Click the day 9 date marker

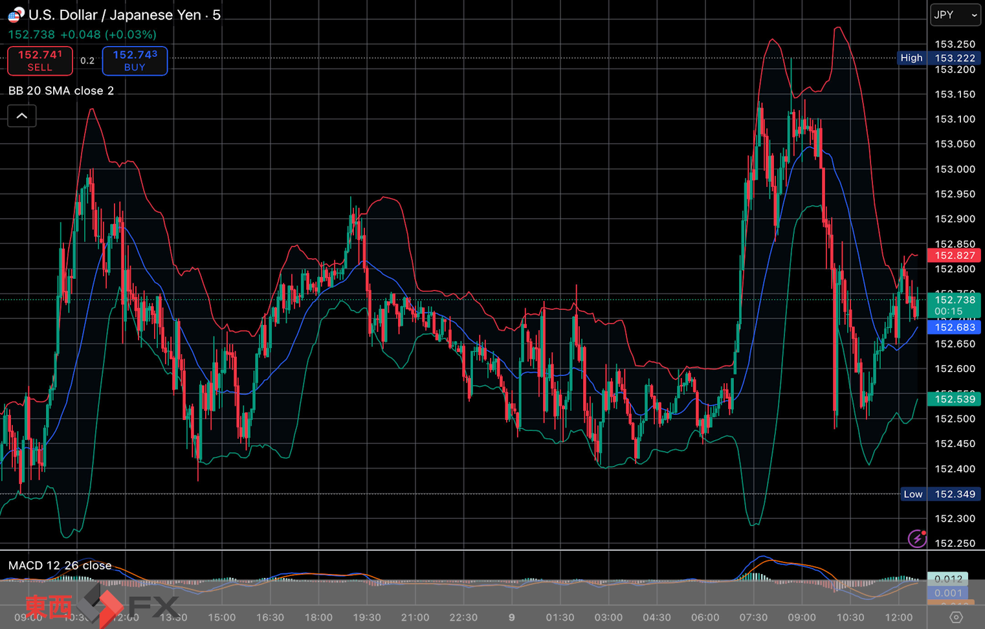pos(511,617)
